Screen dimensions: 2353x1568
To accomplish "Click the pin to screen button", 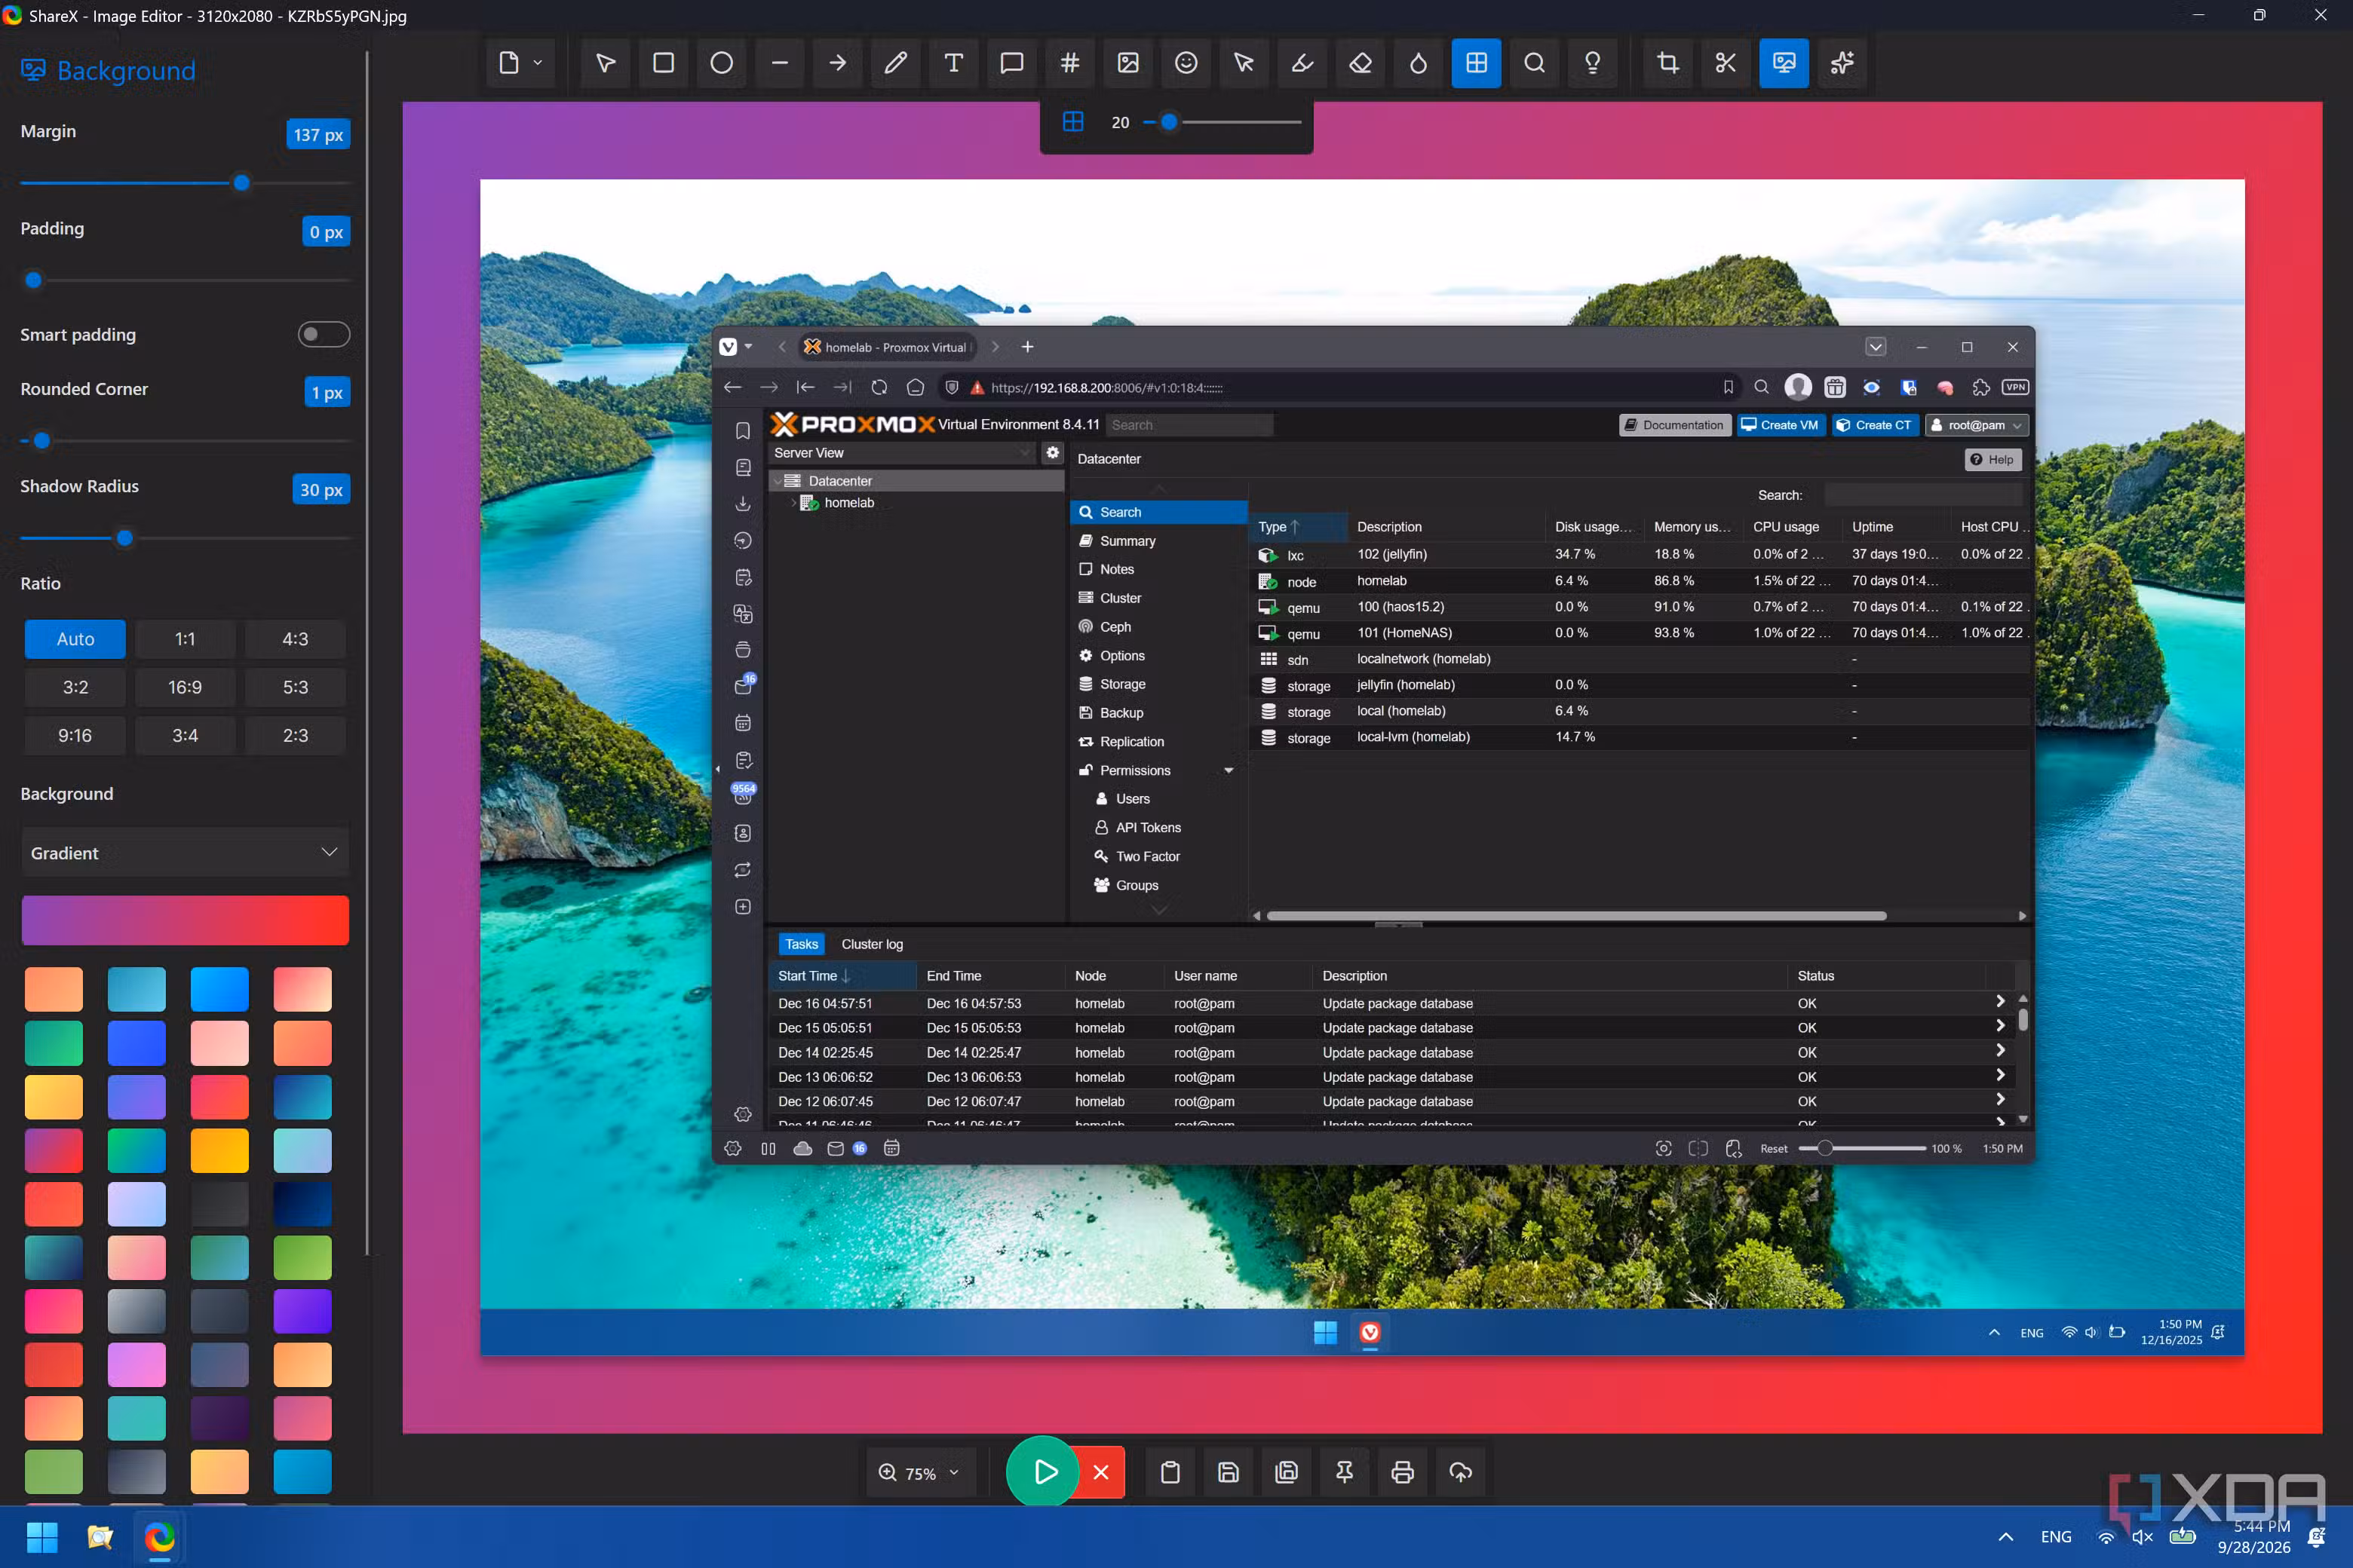I will (x=1345, y=1472).
